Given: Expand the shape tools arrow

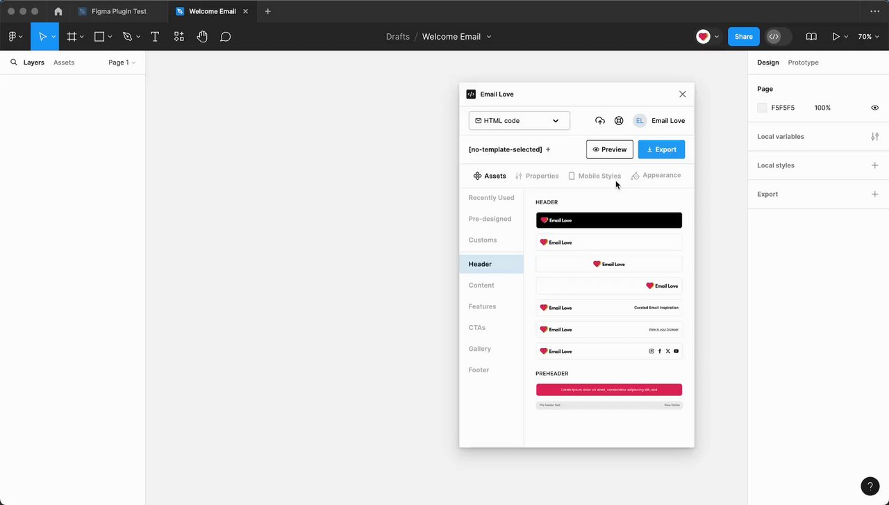Looking at the screenshot, I should [x=110, y=37].
